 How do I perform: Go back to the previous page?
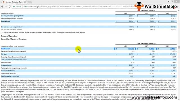point(2,6)
